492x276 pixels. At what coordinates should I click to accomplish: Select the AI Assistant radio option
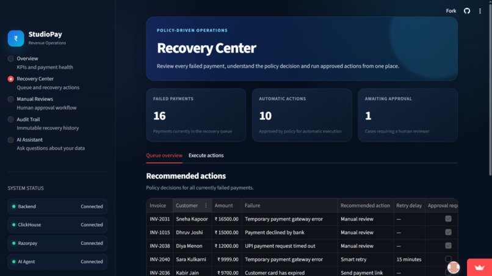point(10,140)
